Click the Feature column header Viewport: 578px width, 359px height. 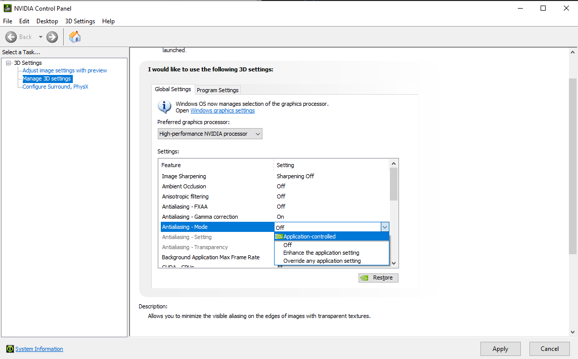click(x=216, y=165)
